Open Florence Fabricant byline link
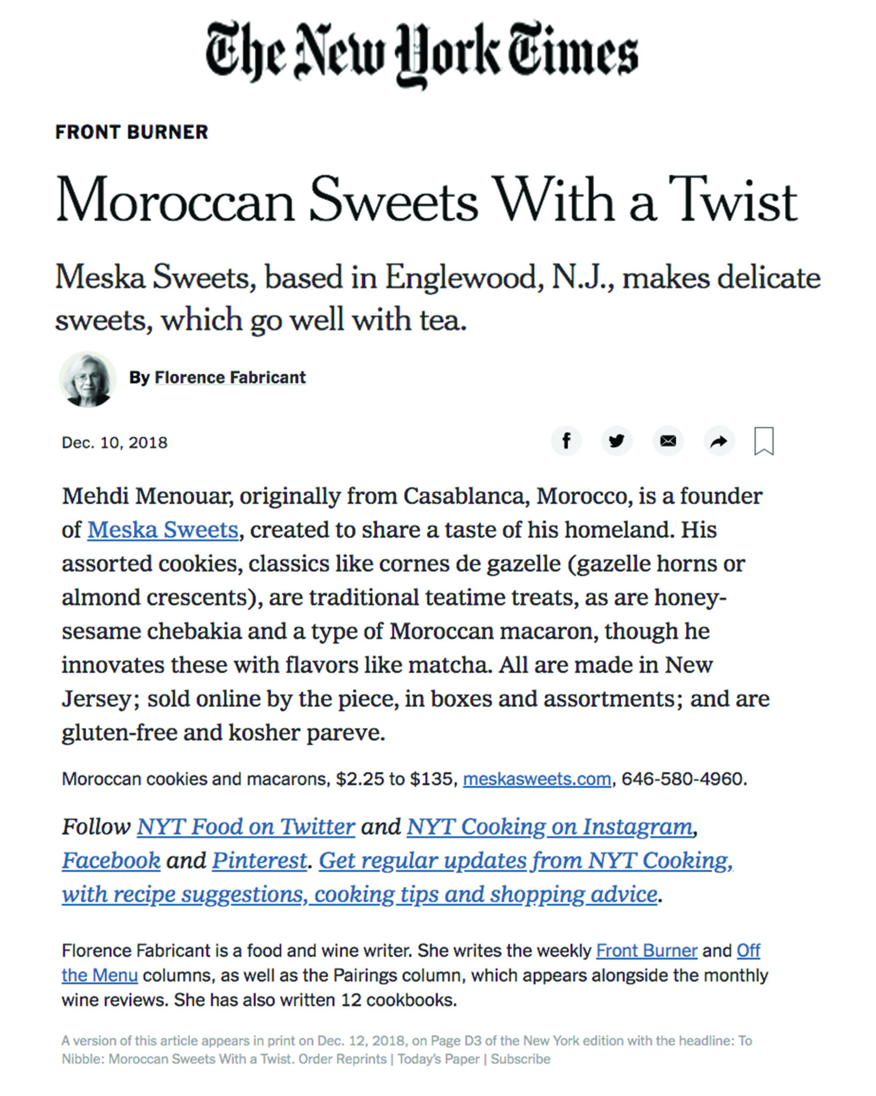 [x=230, y=377]
